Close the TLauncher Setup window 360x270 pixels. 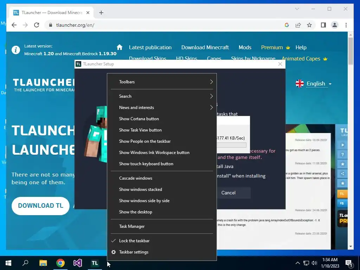[280, 64]
